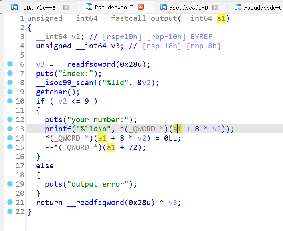
Task: Toggle breakpoint dot on line 21
Action: [9, 203]
